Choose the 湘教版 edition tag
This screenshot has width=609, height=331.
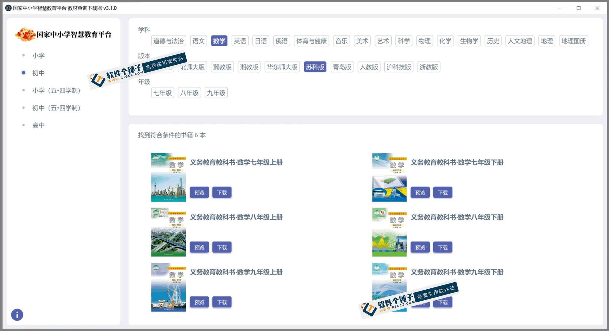click(x=249, y=67)
